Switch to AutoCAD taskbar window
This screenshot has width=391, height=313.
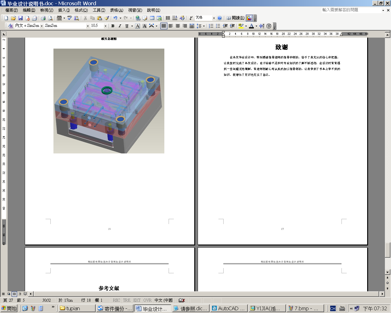click(x=229, y=308)
